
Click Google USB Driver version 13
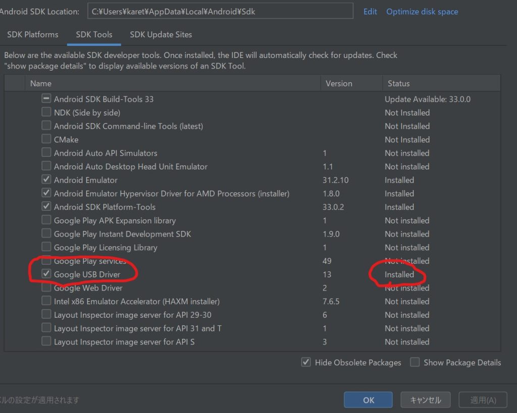click(327, 275)
